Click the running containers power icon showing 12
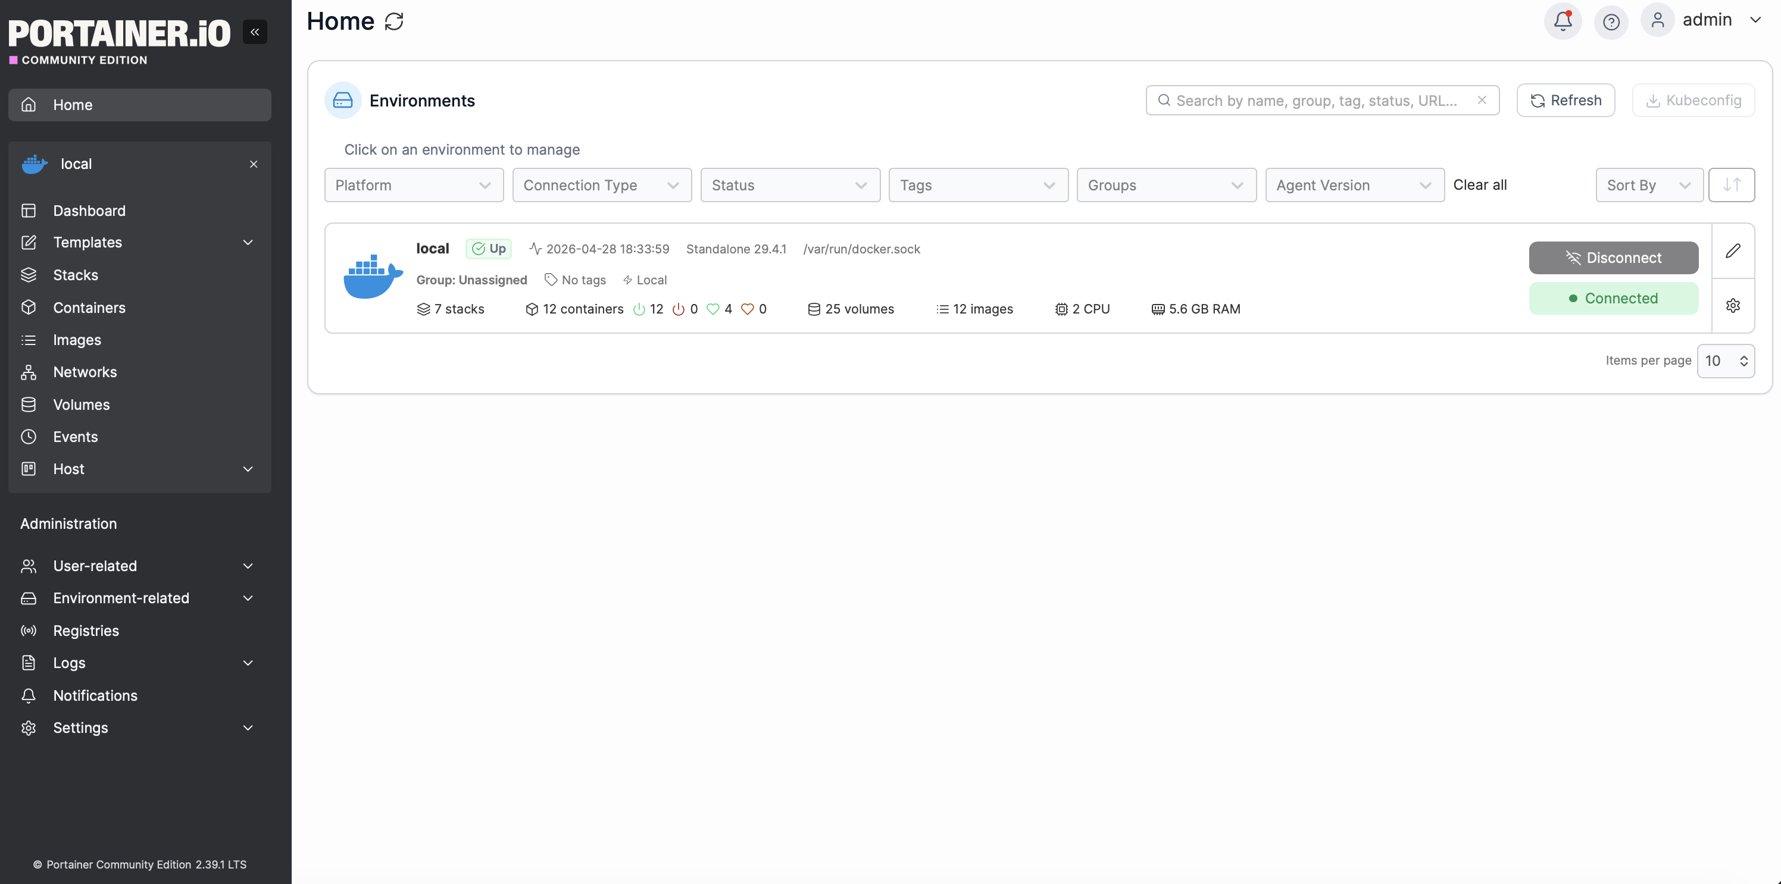This screenshot has height=884, width=1781. (639, 309)
